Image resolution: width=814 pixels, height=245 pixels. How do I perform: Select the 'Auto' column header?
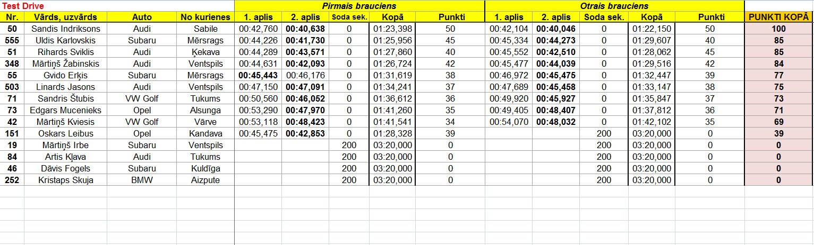pyautogui.click(x=142, y=17)
